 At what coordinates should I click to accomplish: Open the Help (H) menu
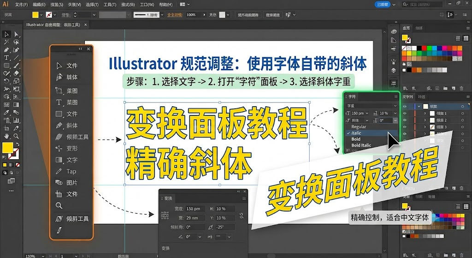(x=166, y=5)
